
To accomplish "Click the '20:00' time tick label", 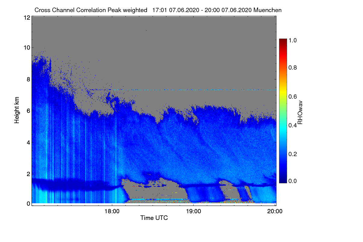I will coord(275,211).
